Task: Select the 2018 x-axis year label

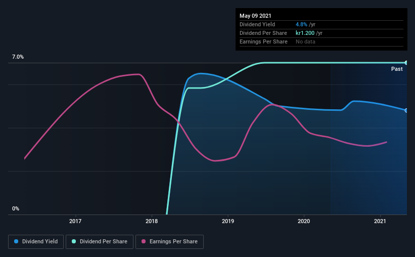Action: click(152, 221)
